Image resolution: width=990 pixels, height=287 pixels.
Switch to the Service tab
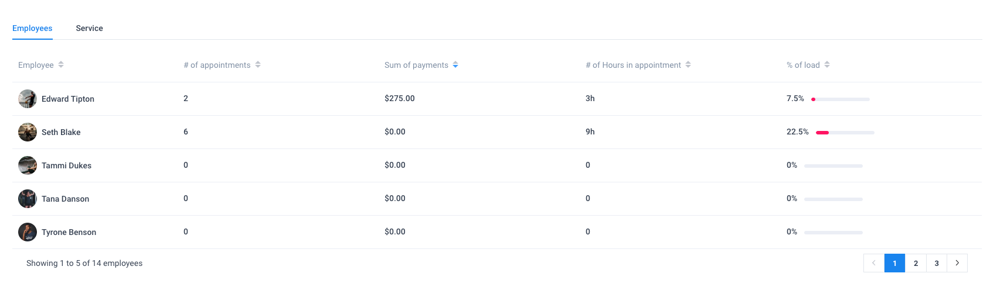[89, 28]
